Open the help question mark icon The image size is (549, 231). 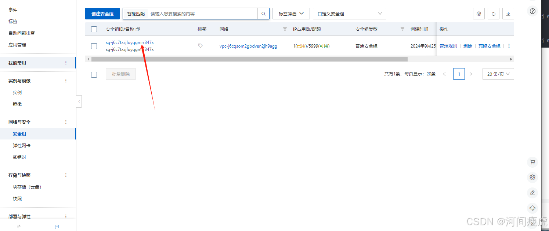532,11
